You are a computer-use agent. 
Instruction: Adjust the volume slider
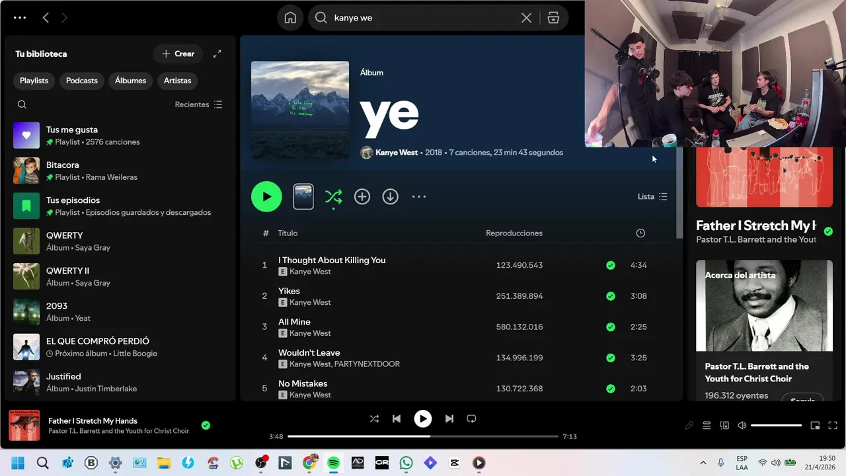pos(777,426)
